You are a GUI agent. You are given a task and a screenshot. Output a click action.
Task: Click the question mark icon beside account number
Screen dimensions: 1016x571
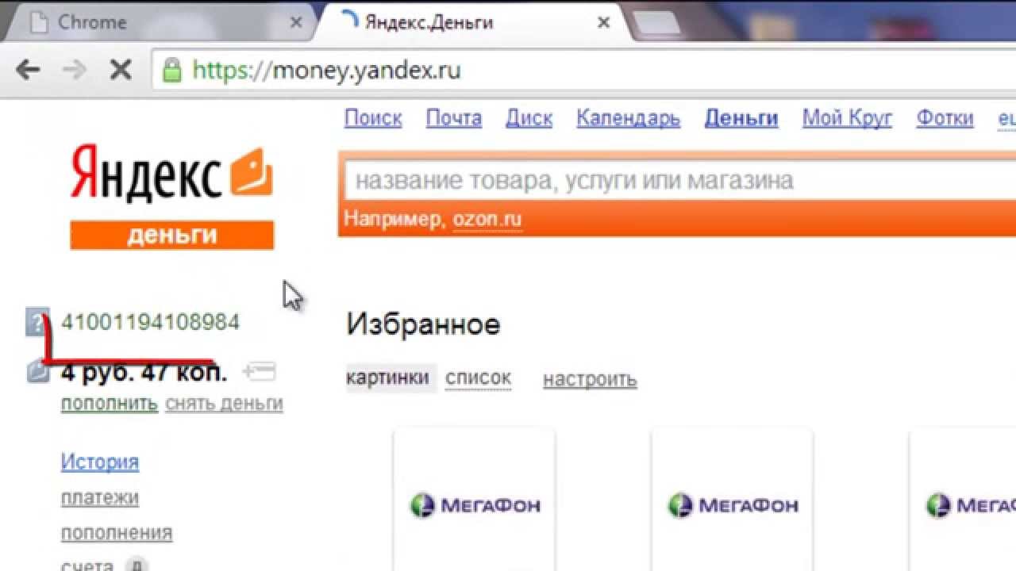37,323
